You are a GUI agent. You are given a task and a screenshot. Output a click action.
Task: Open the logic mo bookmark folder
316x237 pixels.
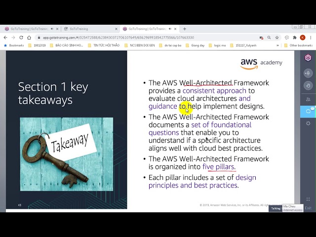[x=217, y=45]
